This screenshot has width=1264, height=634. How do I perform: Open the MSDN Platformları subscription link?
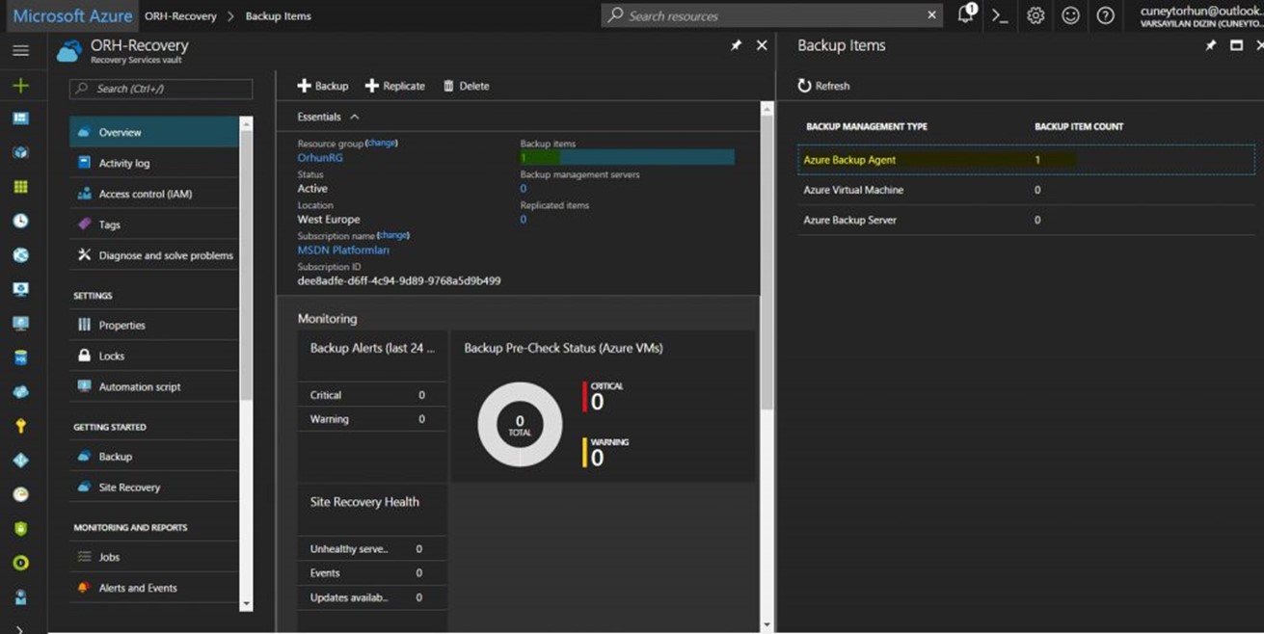coord(343,251)
